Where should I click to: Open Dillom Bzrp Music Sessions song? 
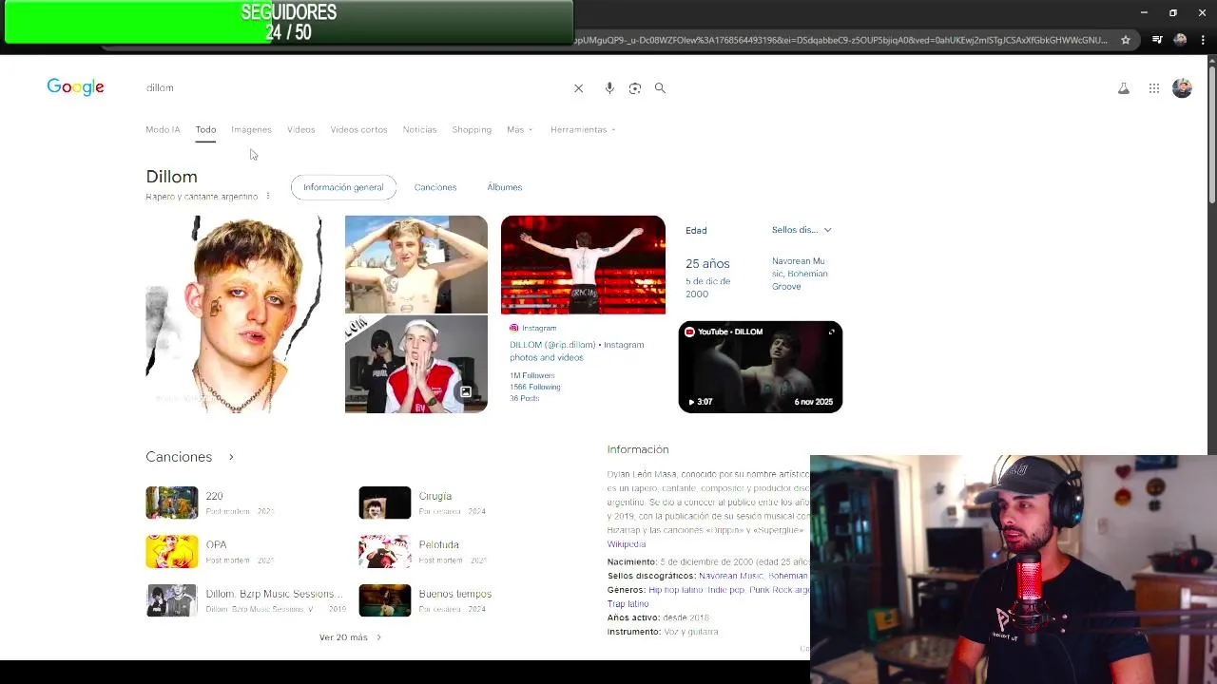click(274, 594)
